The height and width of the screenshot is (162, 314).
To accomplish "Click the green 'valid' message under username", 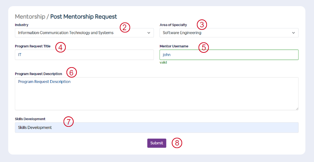I will click(163, 63).
